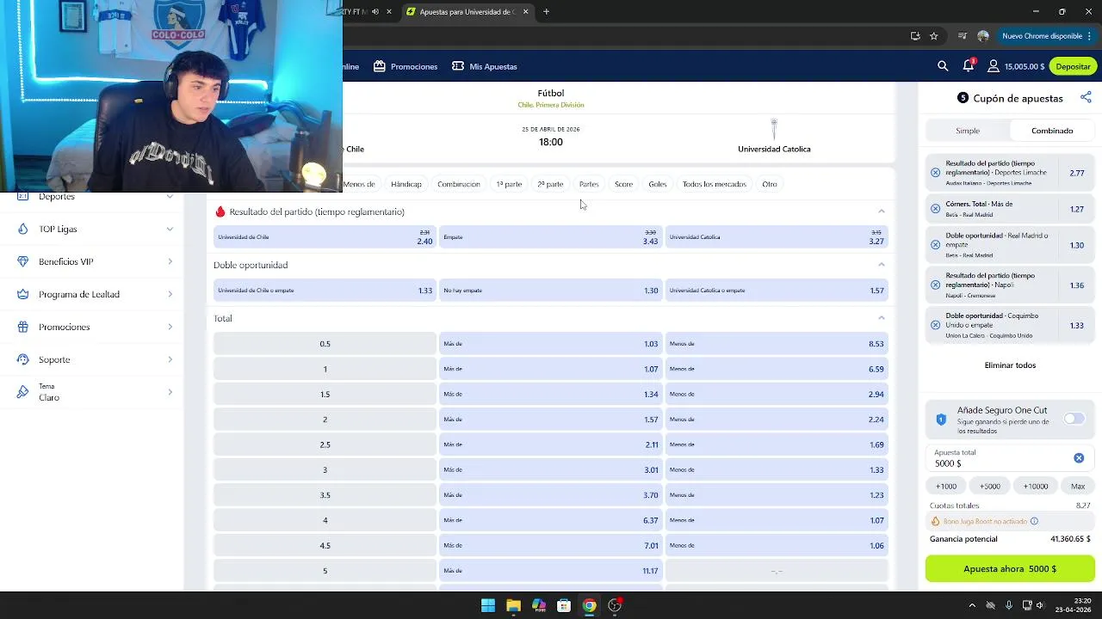The width and height of the screenshot is (1102, 619).
Task: Click the share coupon icon
Action: pyautogui.click(x=1086, y=98)
